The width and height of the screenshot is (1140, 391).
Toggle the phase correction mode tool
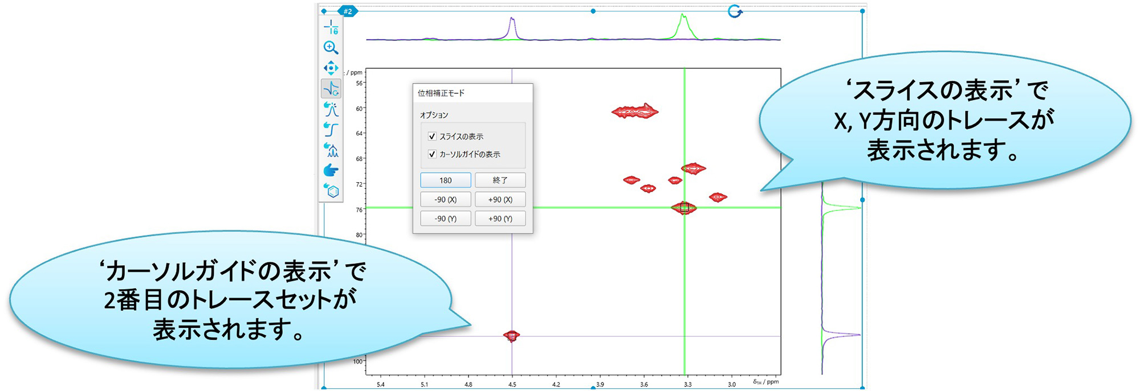pos(331,89)
